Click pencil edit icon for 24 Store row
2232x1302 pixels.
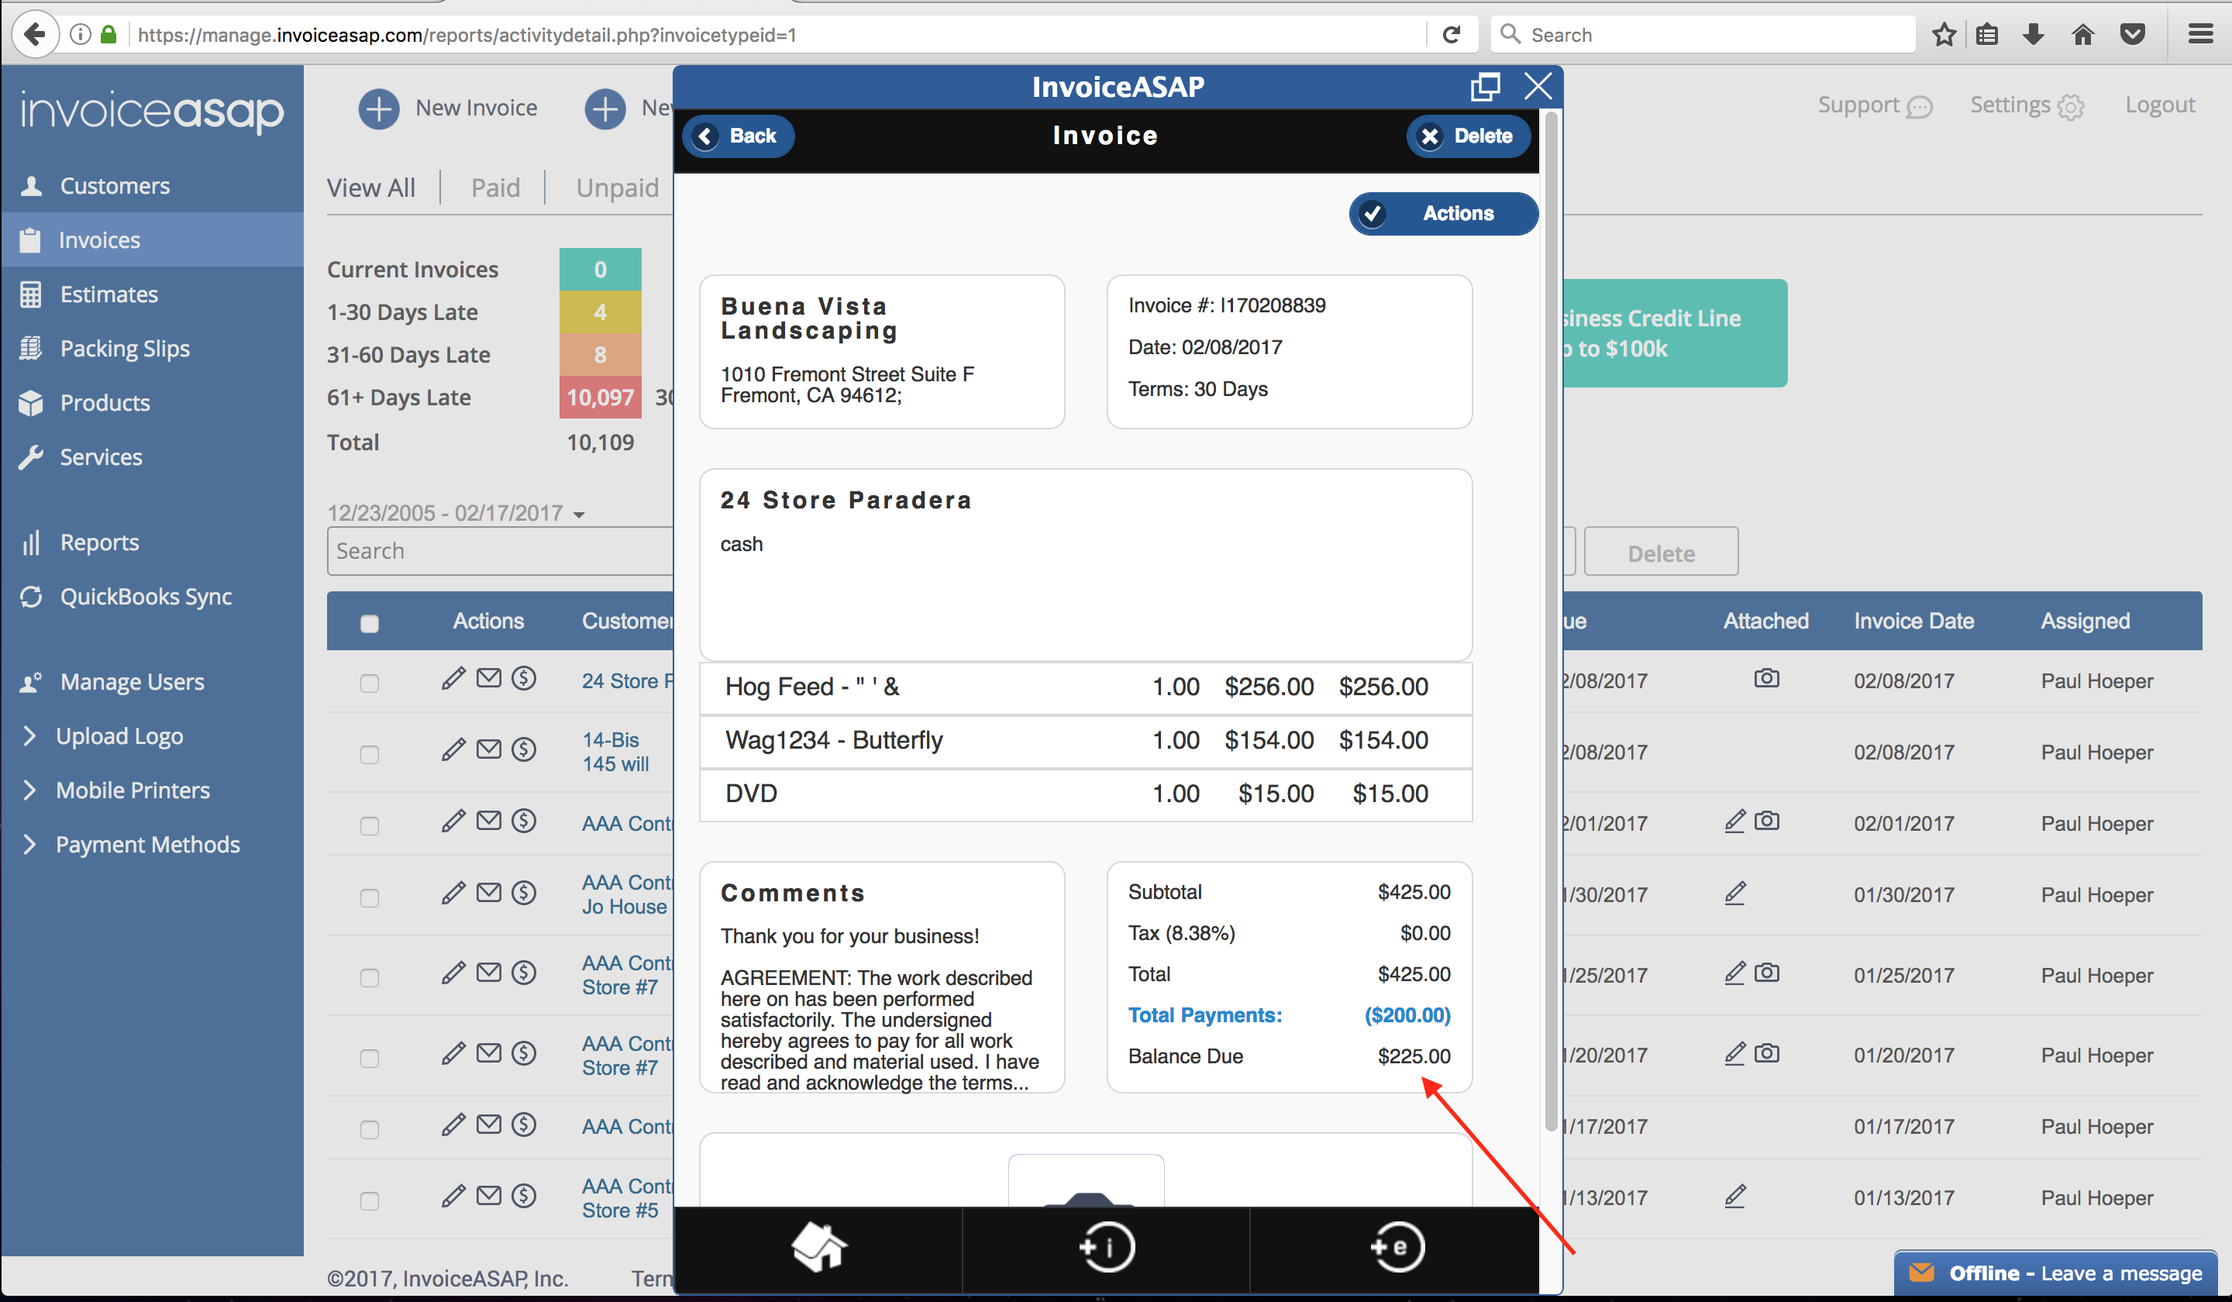pyautogui.click(x=453, y=680)
